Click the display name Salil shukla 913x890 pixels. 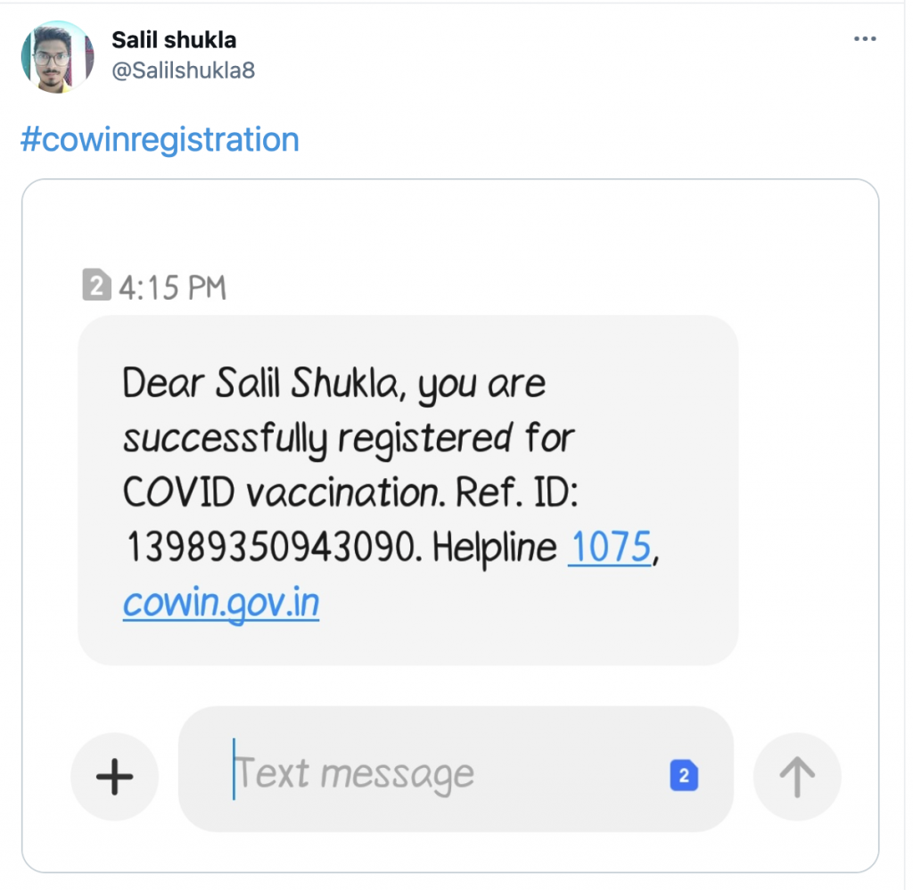174,39
